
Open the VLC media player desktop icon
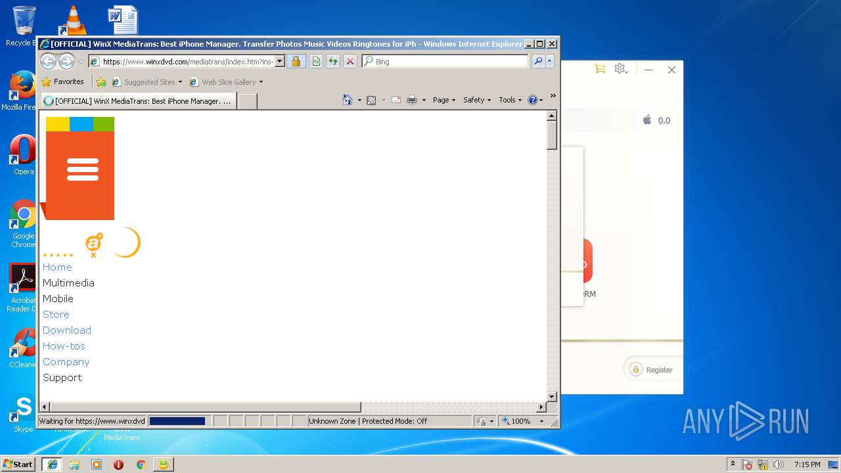[x=72, y=20]
